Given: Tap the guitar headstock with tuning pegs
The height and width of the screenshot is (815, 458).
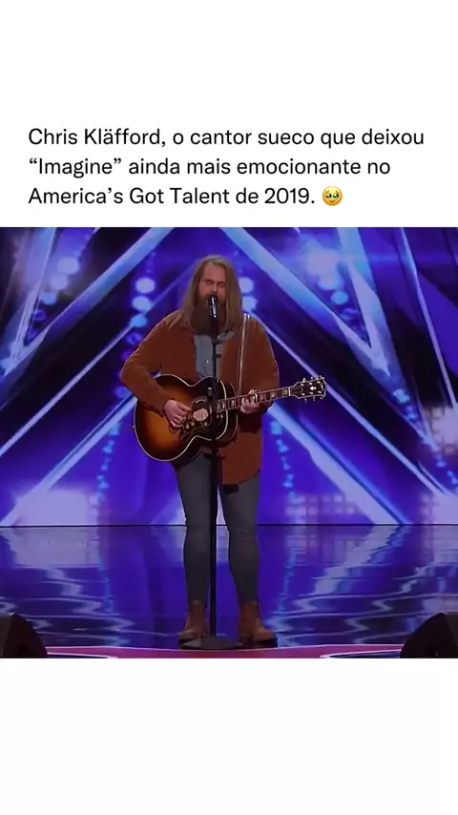Looking at the screenshot, I should (308, 388).
